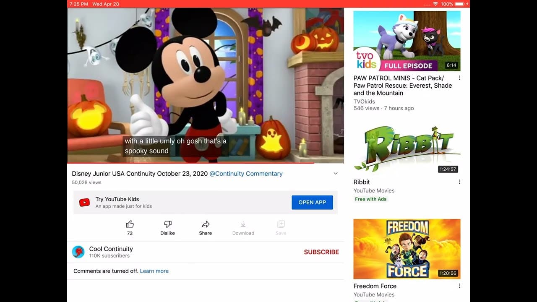This screenshot has height=302, width=537.
Task: Open Freedom Force movie thumbnail
Action: coord(407,249)
